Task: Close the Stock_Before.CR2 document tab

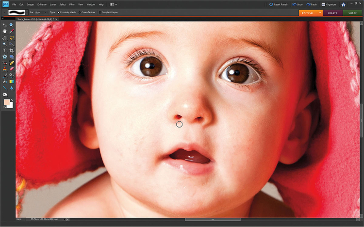Action: point(56,19)
